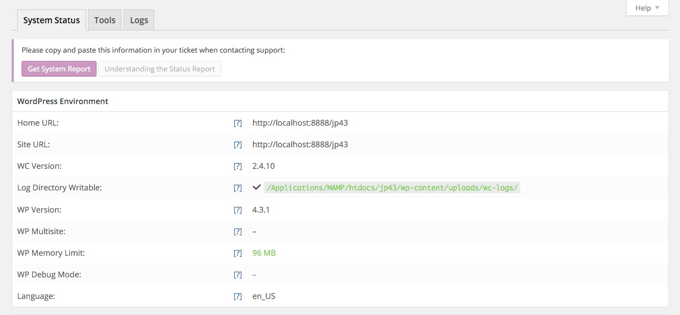Click help icon beside WP Multisite

pyautogui.click(x=237, y=232)
